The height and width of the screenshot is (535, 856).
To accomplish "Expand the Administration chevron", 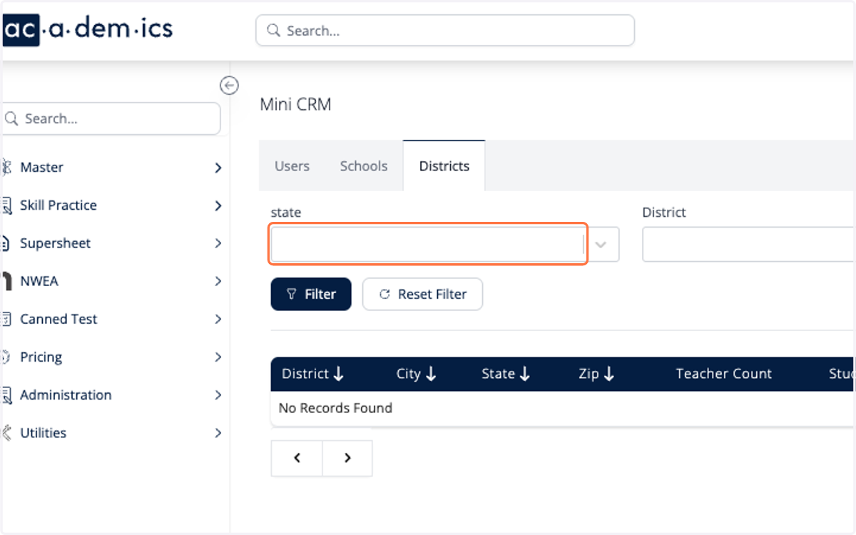I will (218, 395).
